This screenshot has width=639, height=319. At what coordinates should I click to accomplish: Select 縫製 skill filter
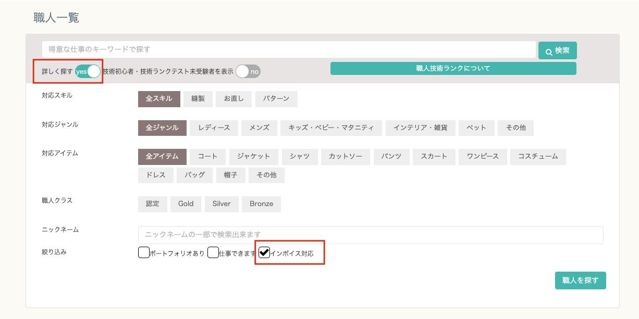coord(198,99)
